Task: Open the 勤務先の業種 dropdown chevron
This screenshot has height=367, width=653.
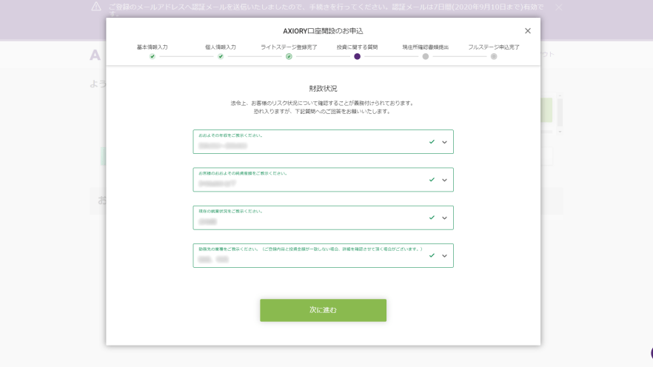Action: (x=444, y=255)
